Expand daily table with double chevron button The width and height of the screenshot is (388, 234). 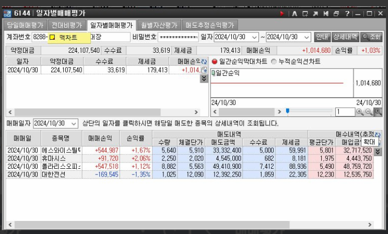click(204, 78)
